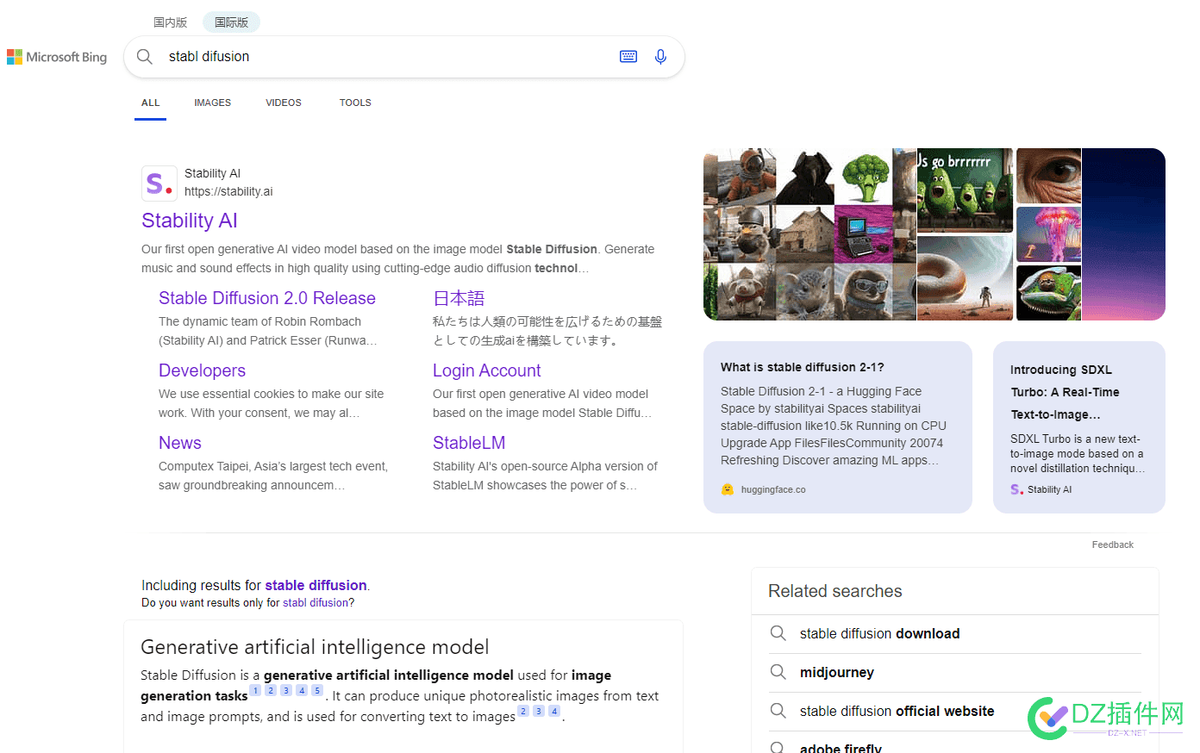1200x753 pixels.
Task: Click citation 5 after 'generation tasks'
Action: point(317,690)
